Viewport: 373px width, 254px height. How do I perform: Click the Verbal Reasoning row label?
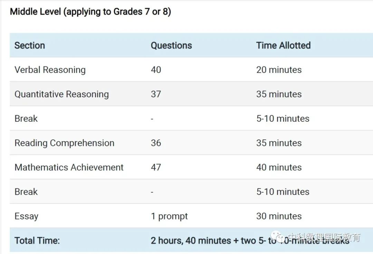[x=50, y=70]
